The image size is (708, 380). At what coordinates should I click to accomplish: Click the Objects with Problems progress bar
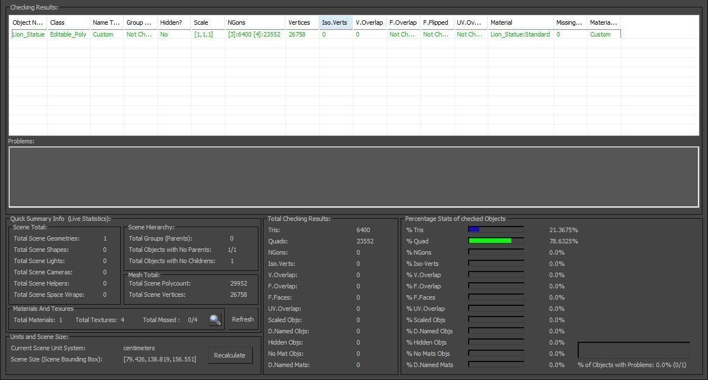click(x=634, y=350)
